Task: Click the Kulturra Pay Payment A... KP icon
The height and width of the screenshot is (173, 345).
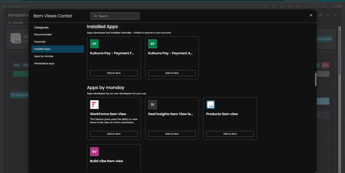Action: pyautogui.click(x=153, y=44)
